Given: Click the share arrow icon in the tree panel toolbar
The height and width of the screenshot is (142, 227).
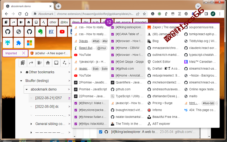Looking at the screenshot, I should click(x=31, y=63).
